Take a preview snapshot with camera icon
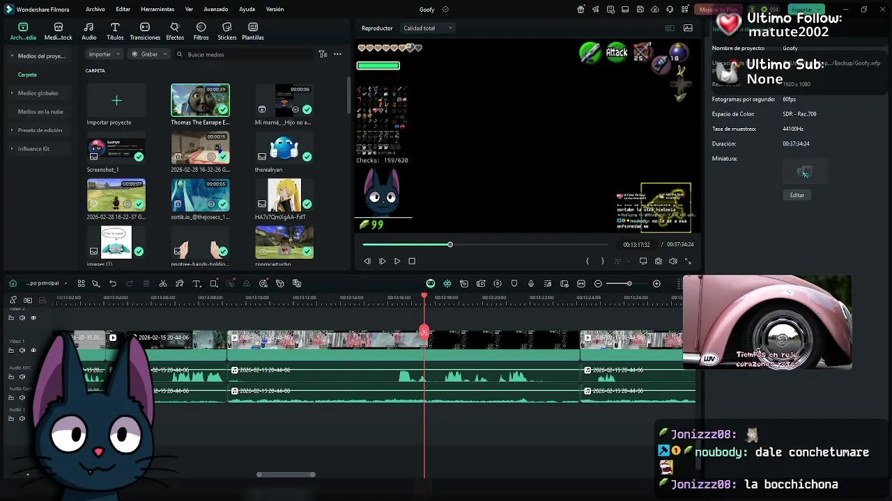Screen dimensions: 892x501 click(658, 261)
